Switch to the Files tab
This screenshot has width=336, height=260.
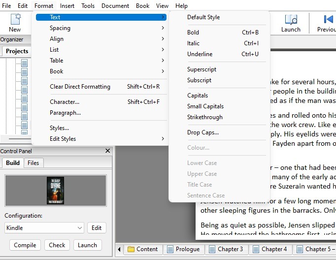[x=33, y=163]
